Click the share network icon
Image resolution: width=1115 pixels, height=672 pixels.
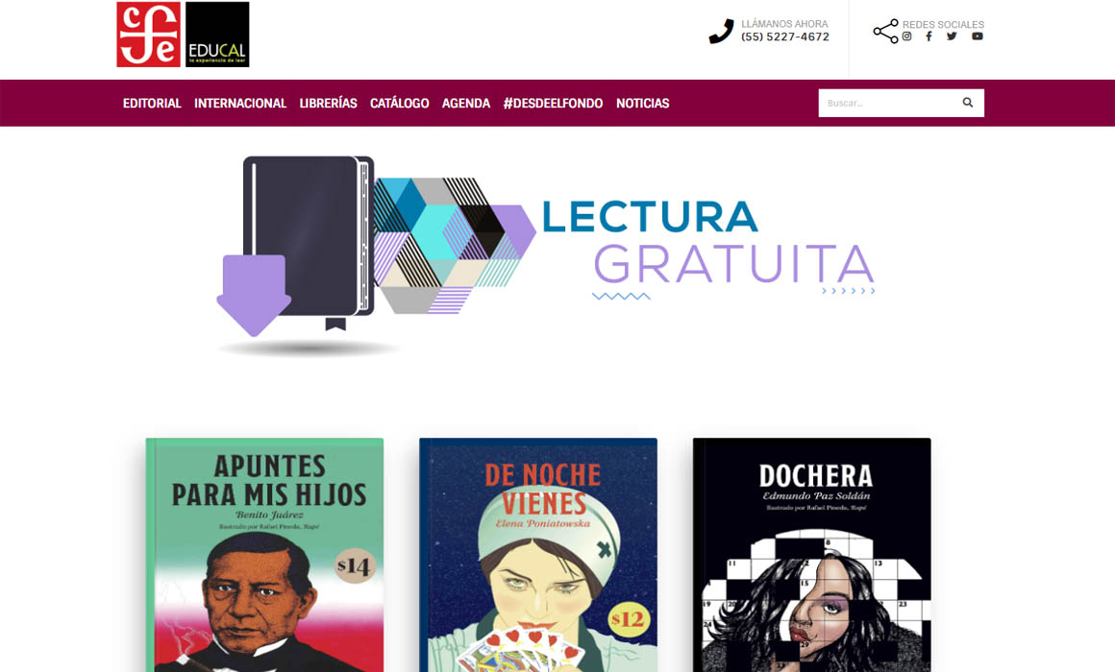pyautogui.click(x=886, y=32)
